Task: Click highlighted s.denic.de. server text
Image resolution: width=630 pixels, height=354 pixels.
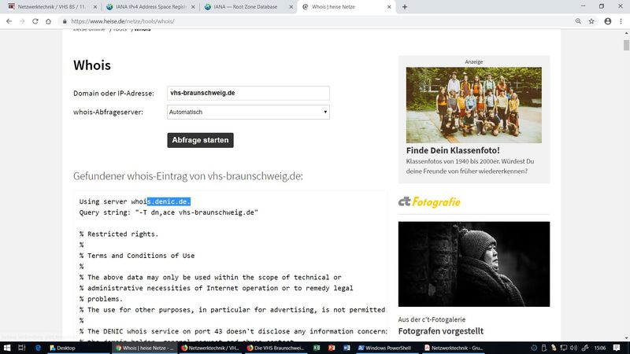Action: click(169, 201)
